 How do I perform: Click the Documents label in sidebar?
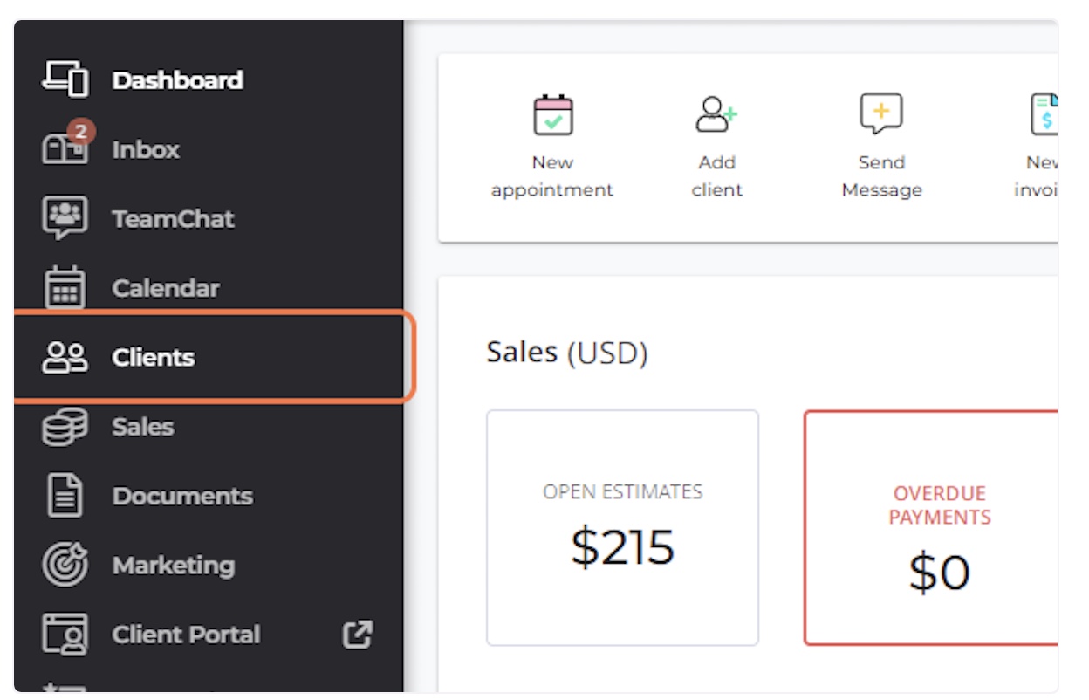182,495
